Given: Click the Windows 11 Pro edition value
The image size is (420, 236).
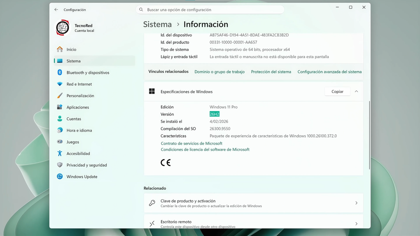Looking at the screenshot, I should [x=224, y=107].
